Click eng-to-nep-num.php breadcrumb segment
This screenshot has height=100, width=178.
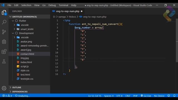[x=95, y=17]
